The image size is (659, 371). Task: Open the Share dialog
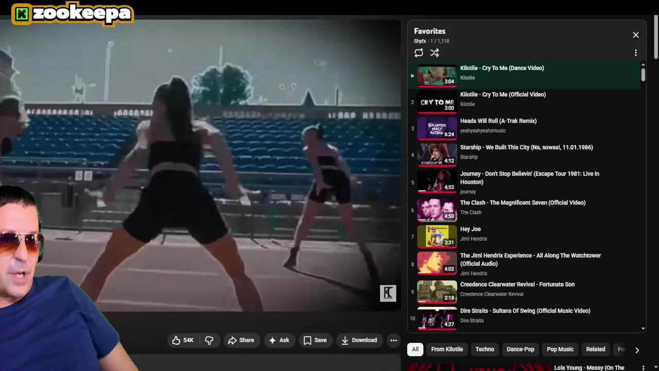click(241, 340)
